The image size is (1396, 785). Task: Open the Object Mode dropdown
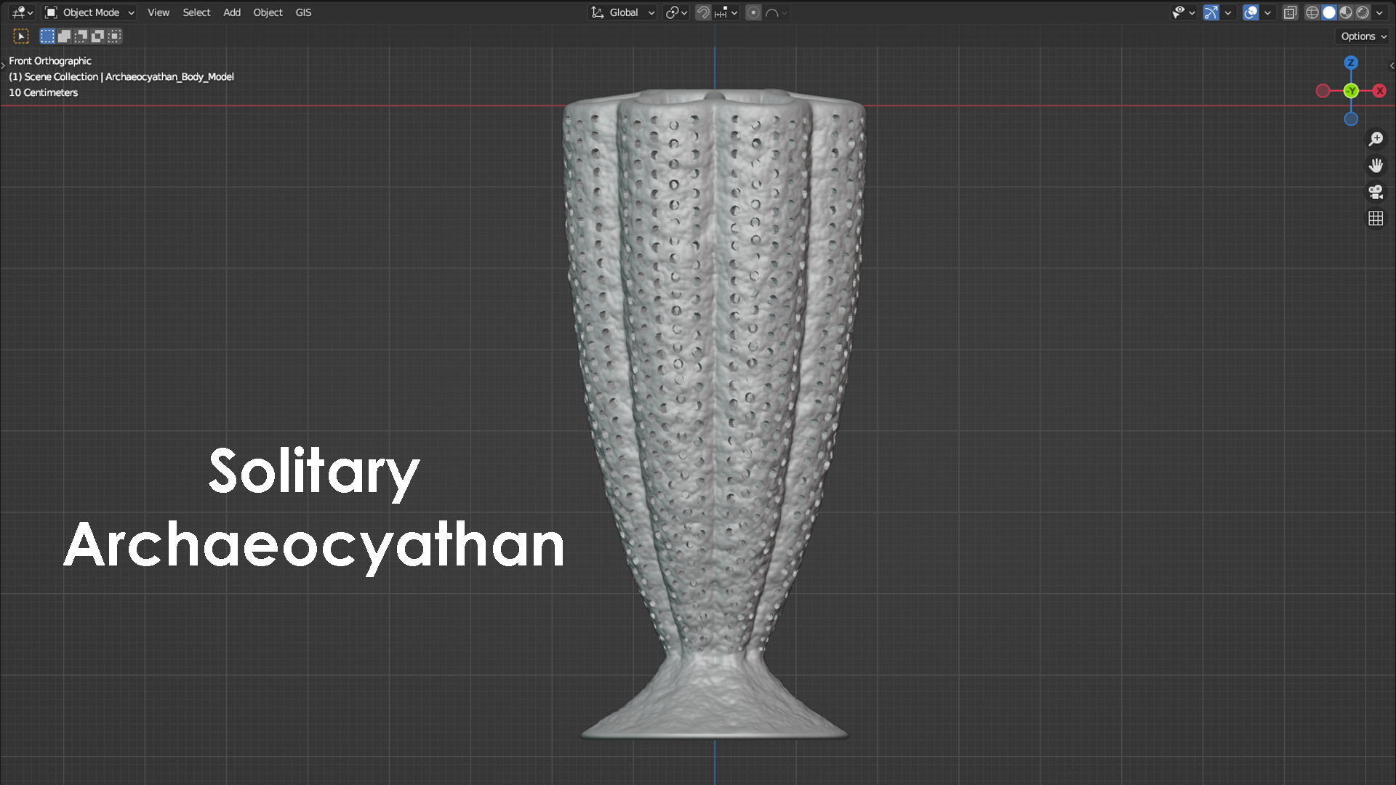(89, 12)
